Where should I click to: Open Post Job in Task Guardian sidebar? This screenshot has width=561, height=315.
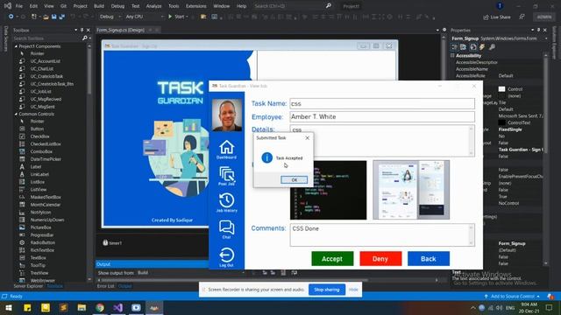tap(226, 176)
